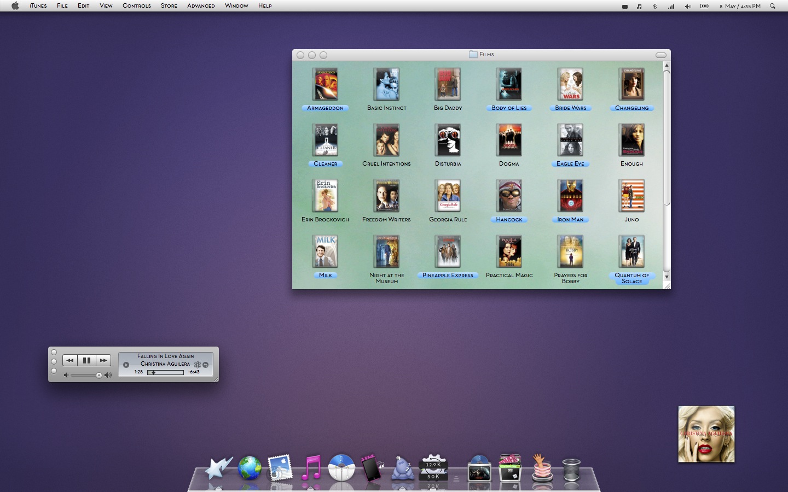Adjust the iTunes volume slider
The height and width of the screenshot is (492, 788).
point(86,375)
